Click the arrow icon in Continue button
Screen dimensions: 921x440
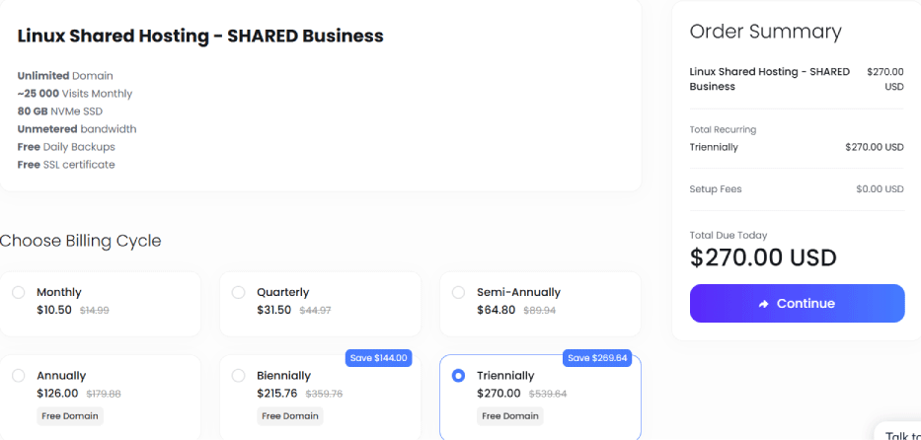click(x=763, y=304)
